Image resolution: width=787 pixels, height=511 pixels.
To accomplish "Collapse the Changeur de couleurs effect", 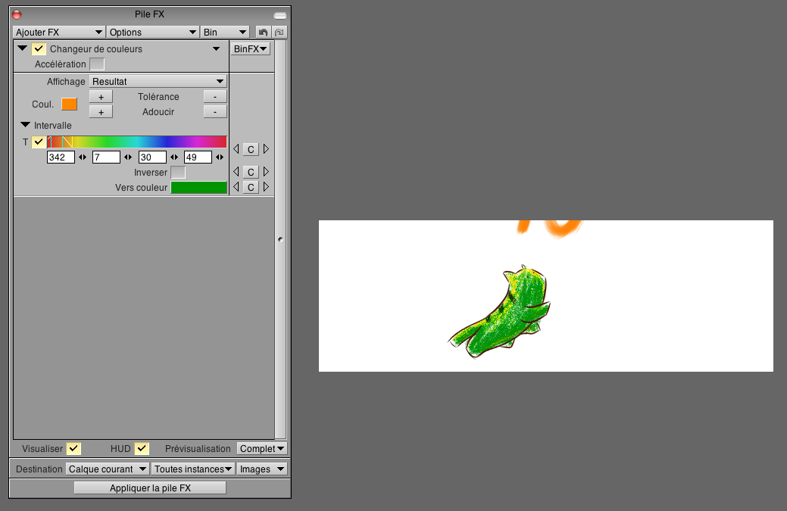I will [22, 48].
